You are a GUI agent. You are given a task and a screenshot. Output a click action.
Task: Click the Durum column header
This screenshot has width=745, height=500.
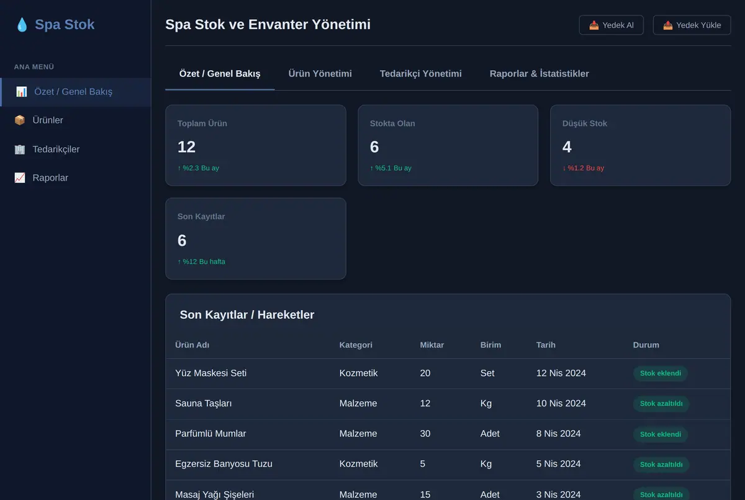(x=646, y=345)
